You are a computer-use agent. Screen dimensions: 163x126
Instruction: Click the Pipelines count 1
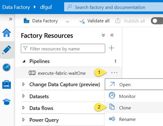[115, 61]
